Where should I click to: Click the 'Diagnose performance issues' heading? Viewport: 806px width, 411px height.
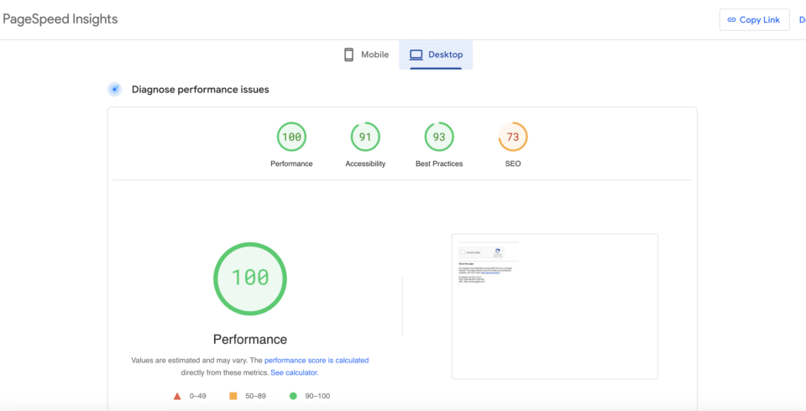(x=201, y=90)
